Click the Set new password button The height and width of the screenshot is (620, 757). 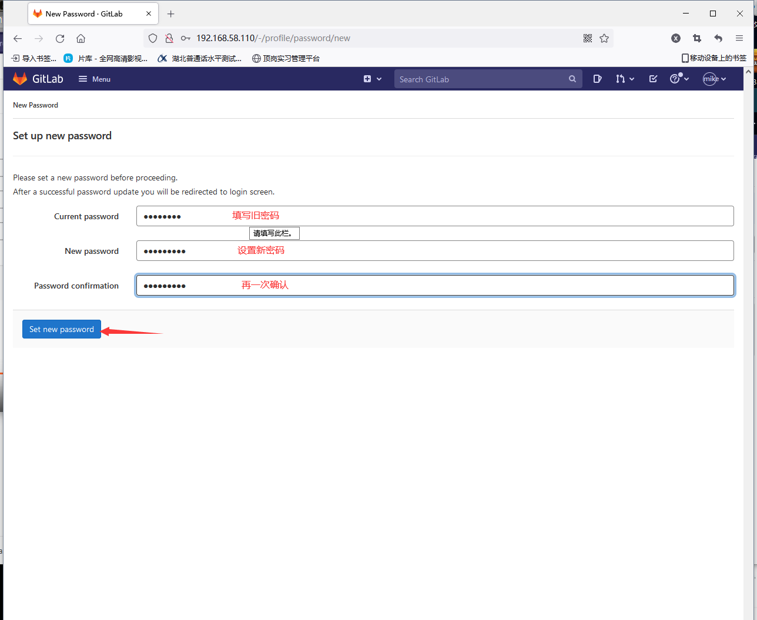[x=62, y=329]
